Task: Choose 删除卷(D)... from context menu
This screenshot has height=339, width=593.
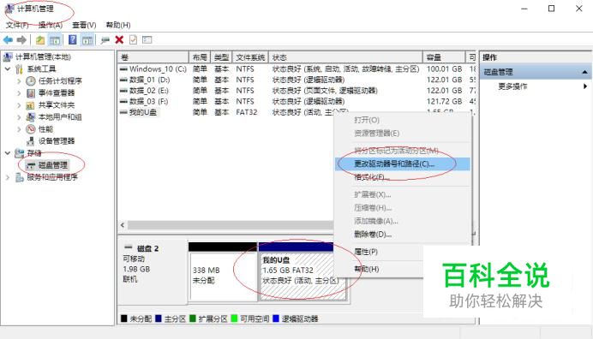Action: point(403,235)
